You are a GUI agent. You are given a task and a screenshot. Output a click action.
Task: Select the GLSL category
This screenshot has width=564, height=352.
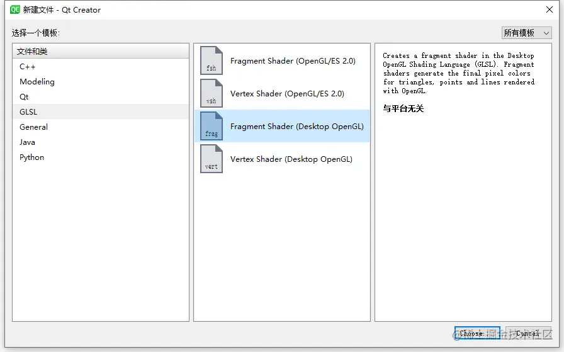pos(101,112)
